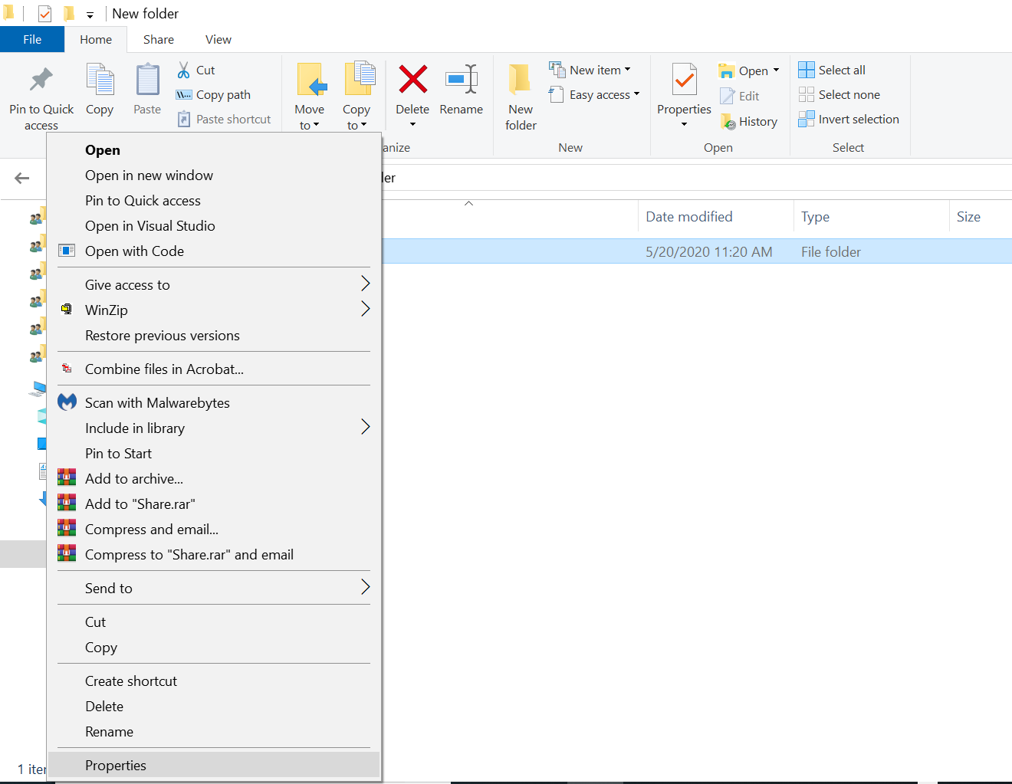Click the Rename icon in ribbon

462,80
